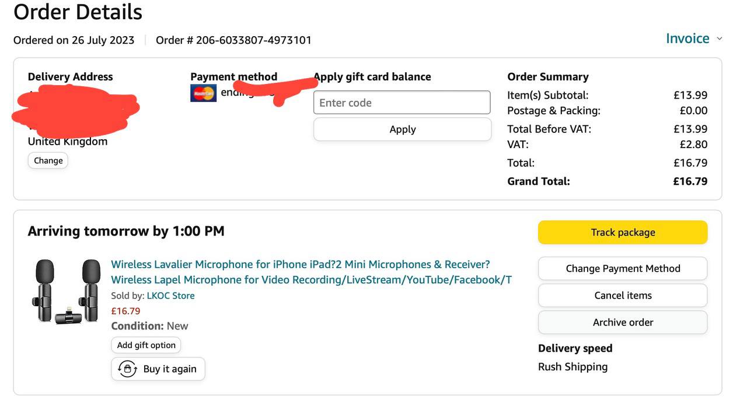
Task: Click the Buy it again cart icon
Action: (x=127, y=369)
